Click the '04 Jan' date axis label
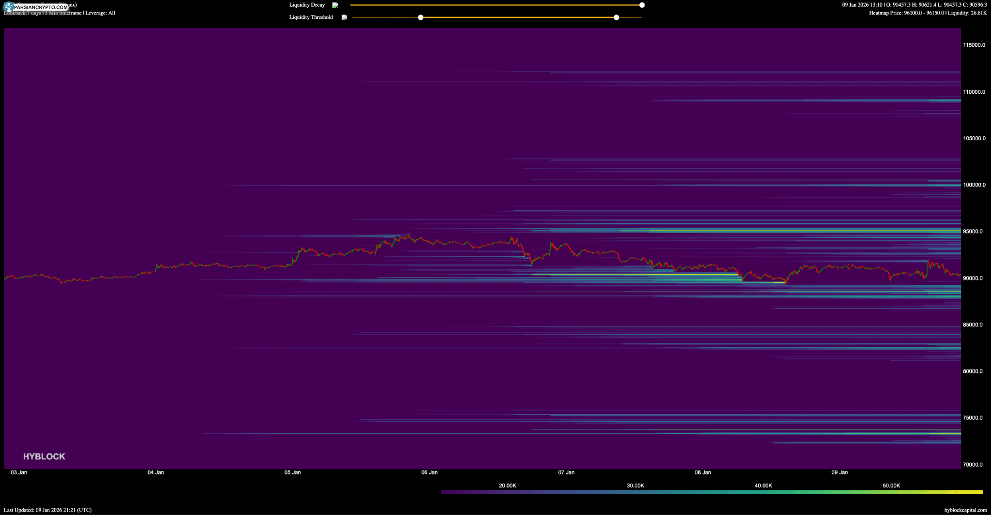The width and height of the screenshot is (991, 515). [x=156, y=472]
